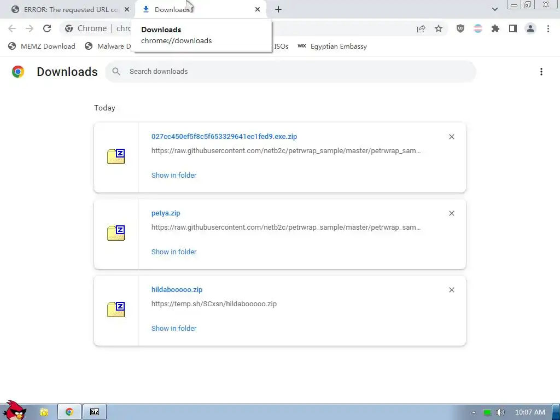Remove hildabooooo.zip from the downloads list
The height and width of the screenshot is (420, 560).
click(451, 290)
